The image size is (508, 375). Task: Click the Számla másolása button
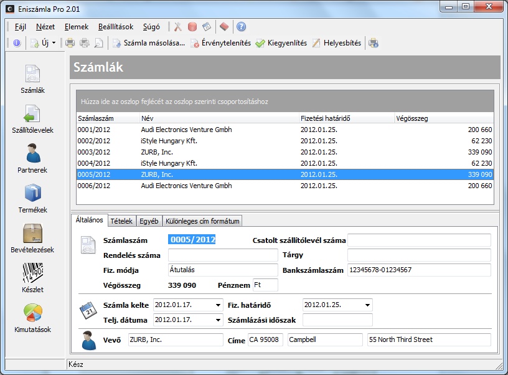[x=149, y=43]
